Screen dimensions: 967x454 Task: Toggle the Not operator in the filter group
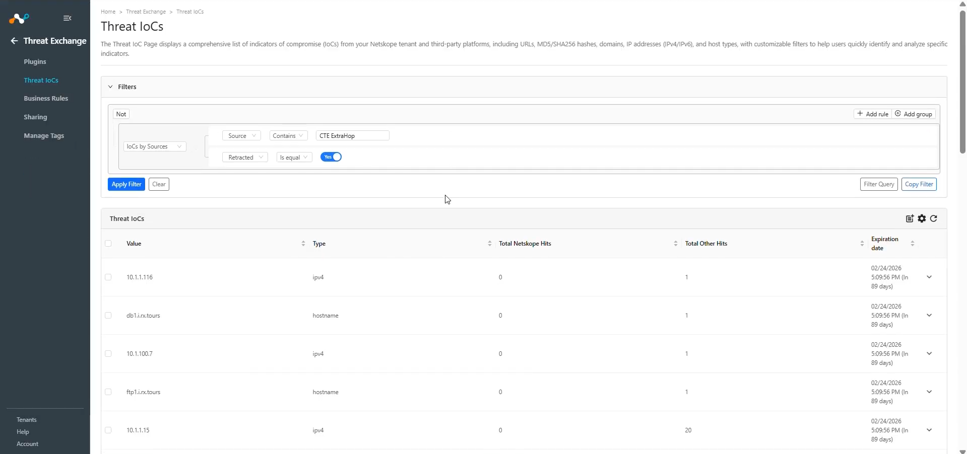(121, 114)
